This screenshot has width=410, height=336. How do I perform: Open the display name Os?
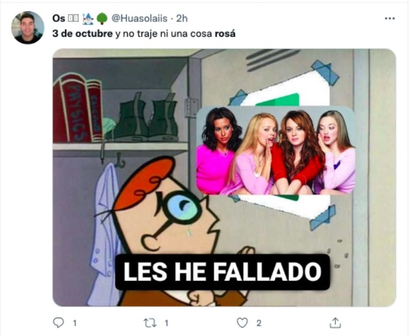(59, 19)
